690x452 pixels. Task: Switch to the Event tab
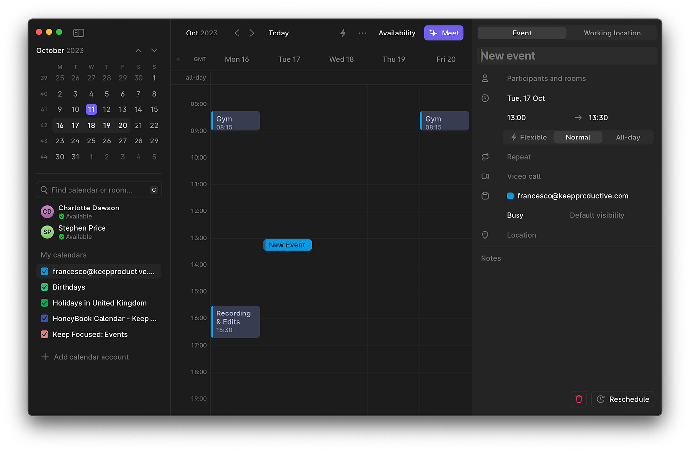[x=522, y=33]
